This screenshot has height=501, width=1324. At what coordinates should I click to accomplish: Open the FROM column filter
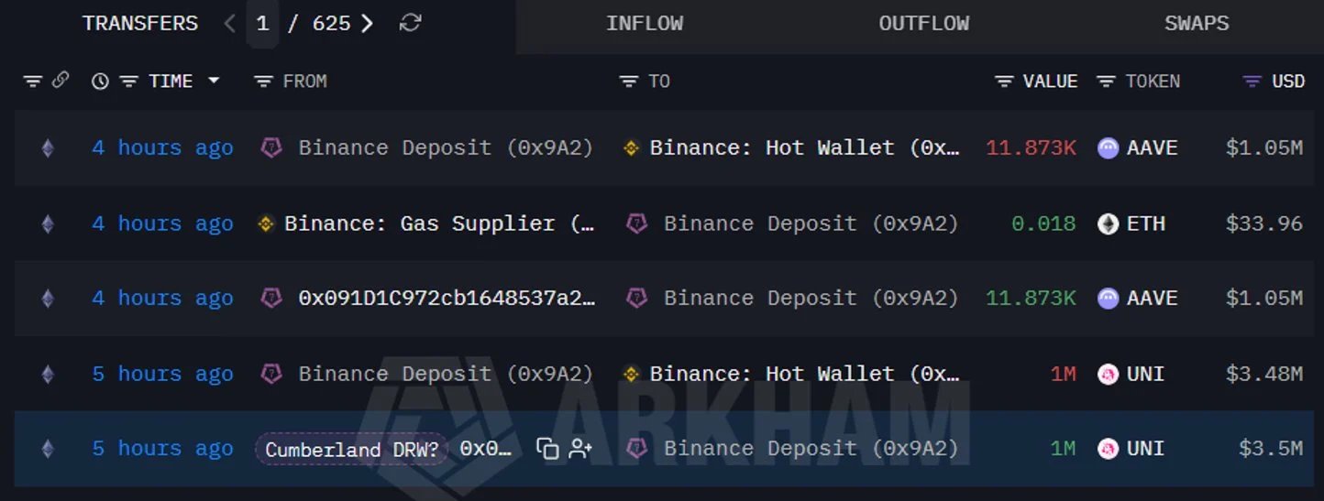point(263,82)
